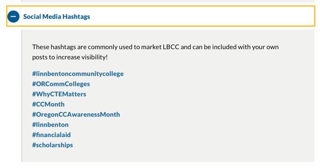Image resolution: width=320 pixels, height=168 pixels.
Task: Select the #linnbenton hashtag link
Action: point(50,124)
